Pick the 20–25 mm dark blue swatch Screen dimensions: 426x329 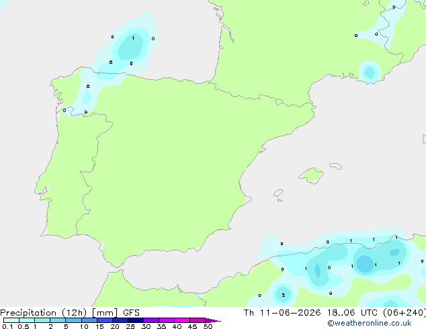120,320
